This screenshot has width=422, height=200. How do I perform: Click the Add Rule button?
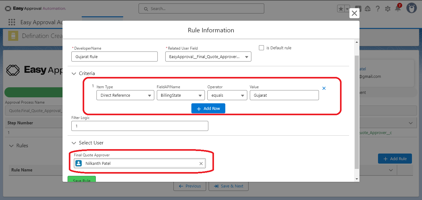click(x=395, y=159)
